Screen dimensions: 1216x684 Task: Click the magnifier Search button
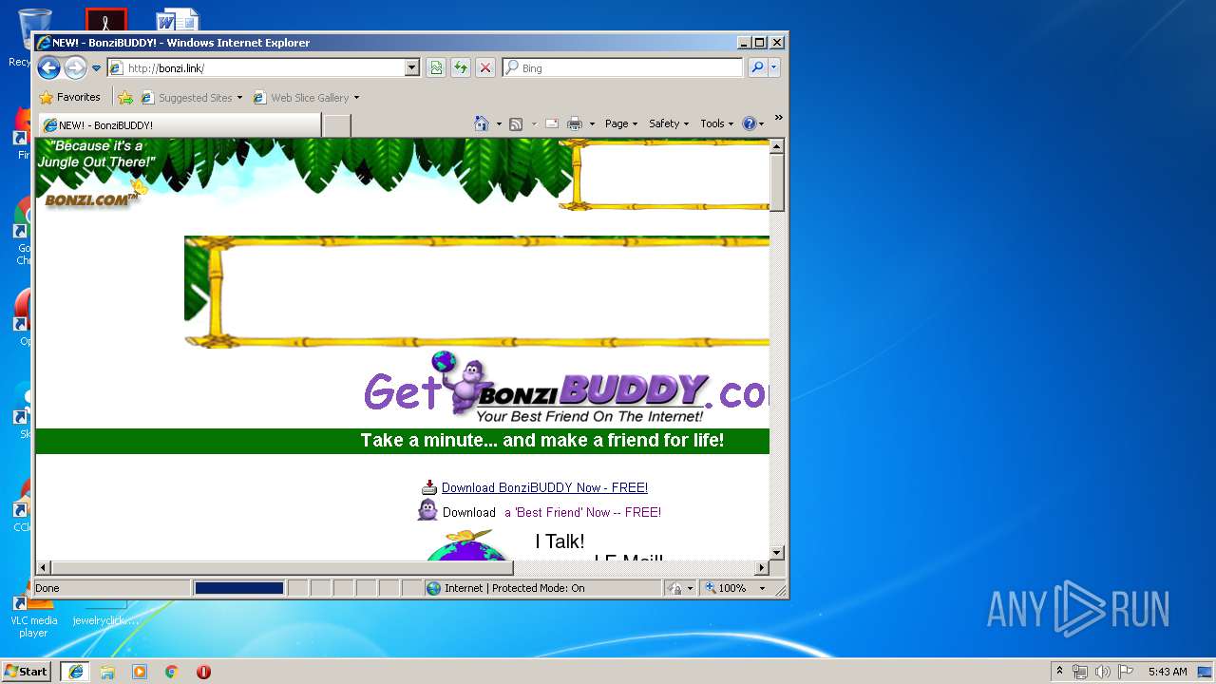pyautogui.click(x=757, y=68)
